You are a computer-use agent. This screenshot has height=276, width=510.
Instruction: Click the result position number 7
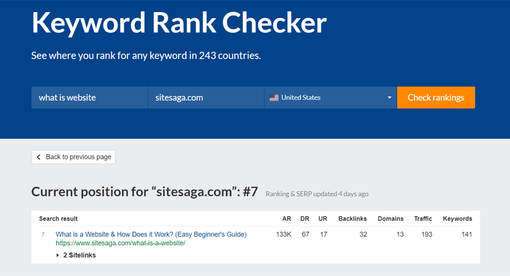(43, 234)
